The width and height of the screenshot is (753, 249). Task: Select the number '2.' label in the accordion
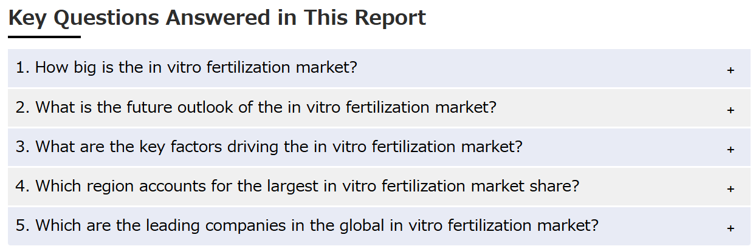(23, 107)
